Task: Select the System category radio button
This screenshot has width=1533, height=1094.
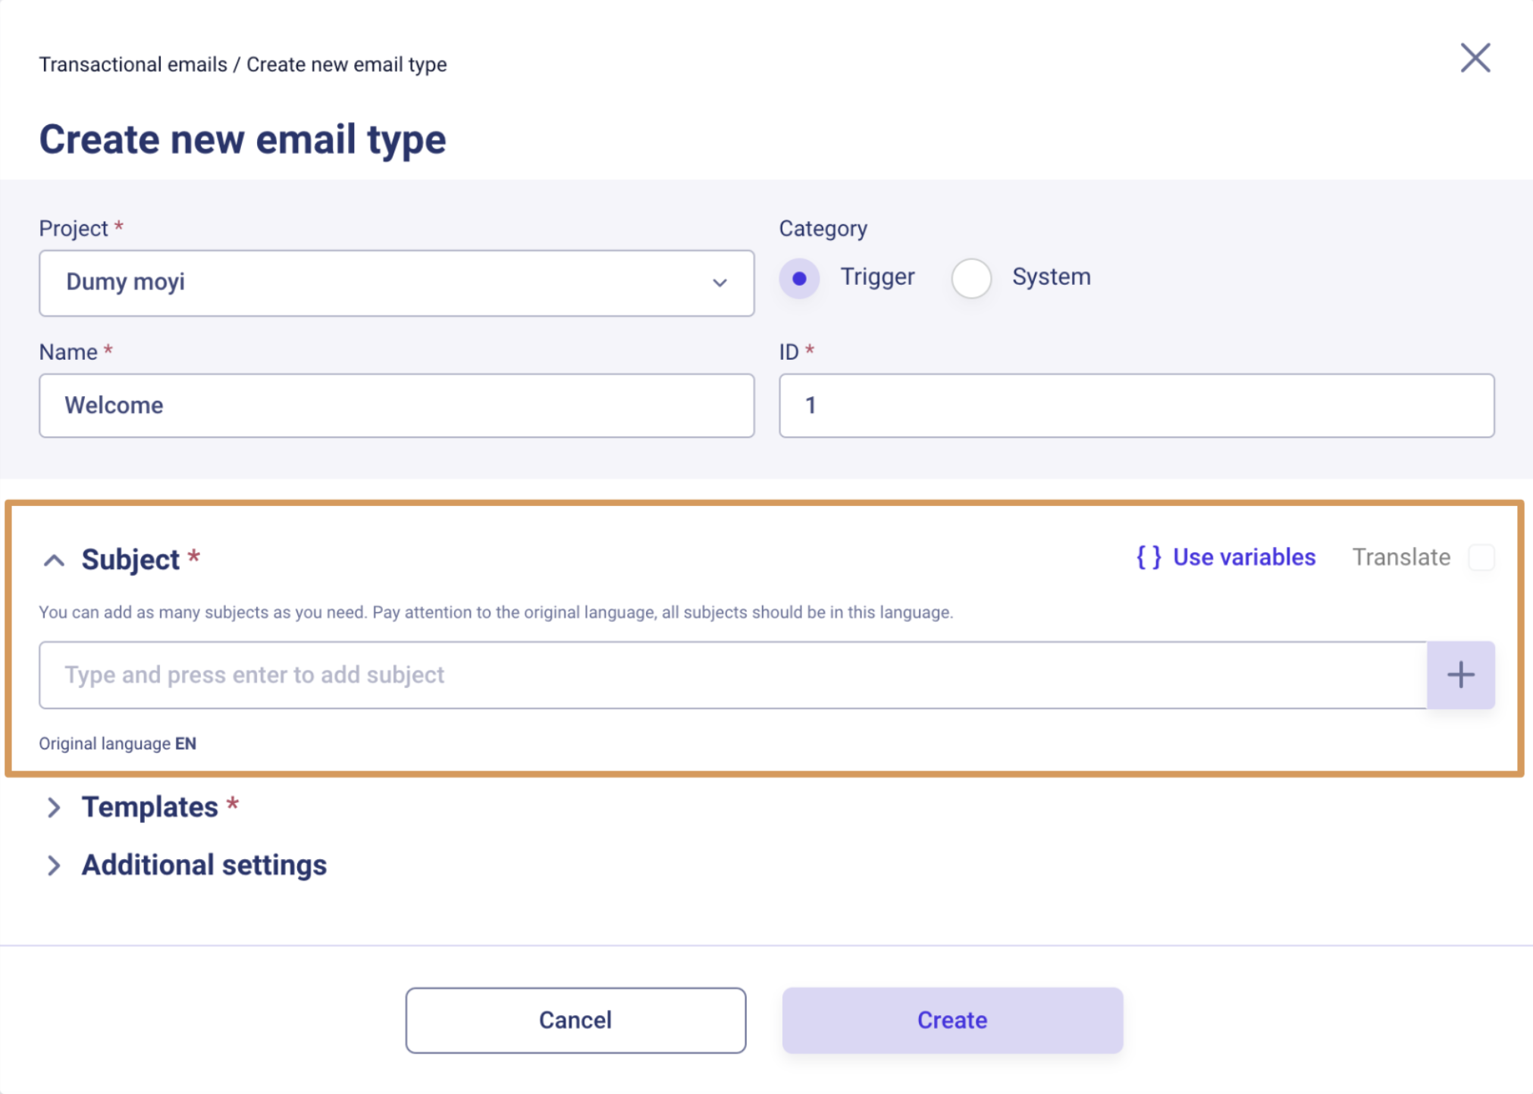Action: 971,278
